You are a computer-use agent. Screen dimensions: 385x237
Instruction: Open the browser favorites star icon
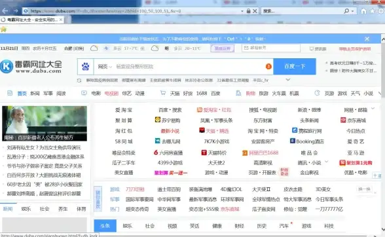pos(373,11)
